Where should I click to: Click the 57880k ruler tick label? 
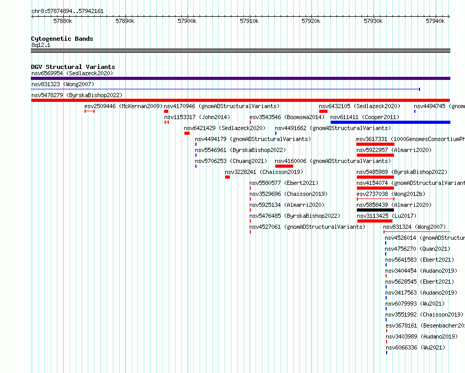63,21
